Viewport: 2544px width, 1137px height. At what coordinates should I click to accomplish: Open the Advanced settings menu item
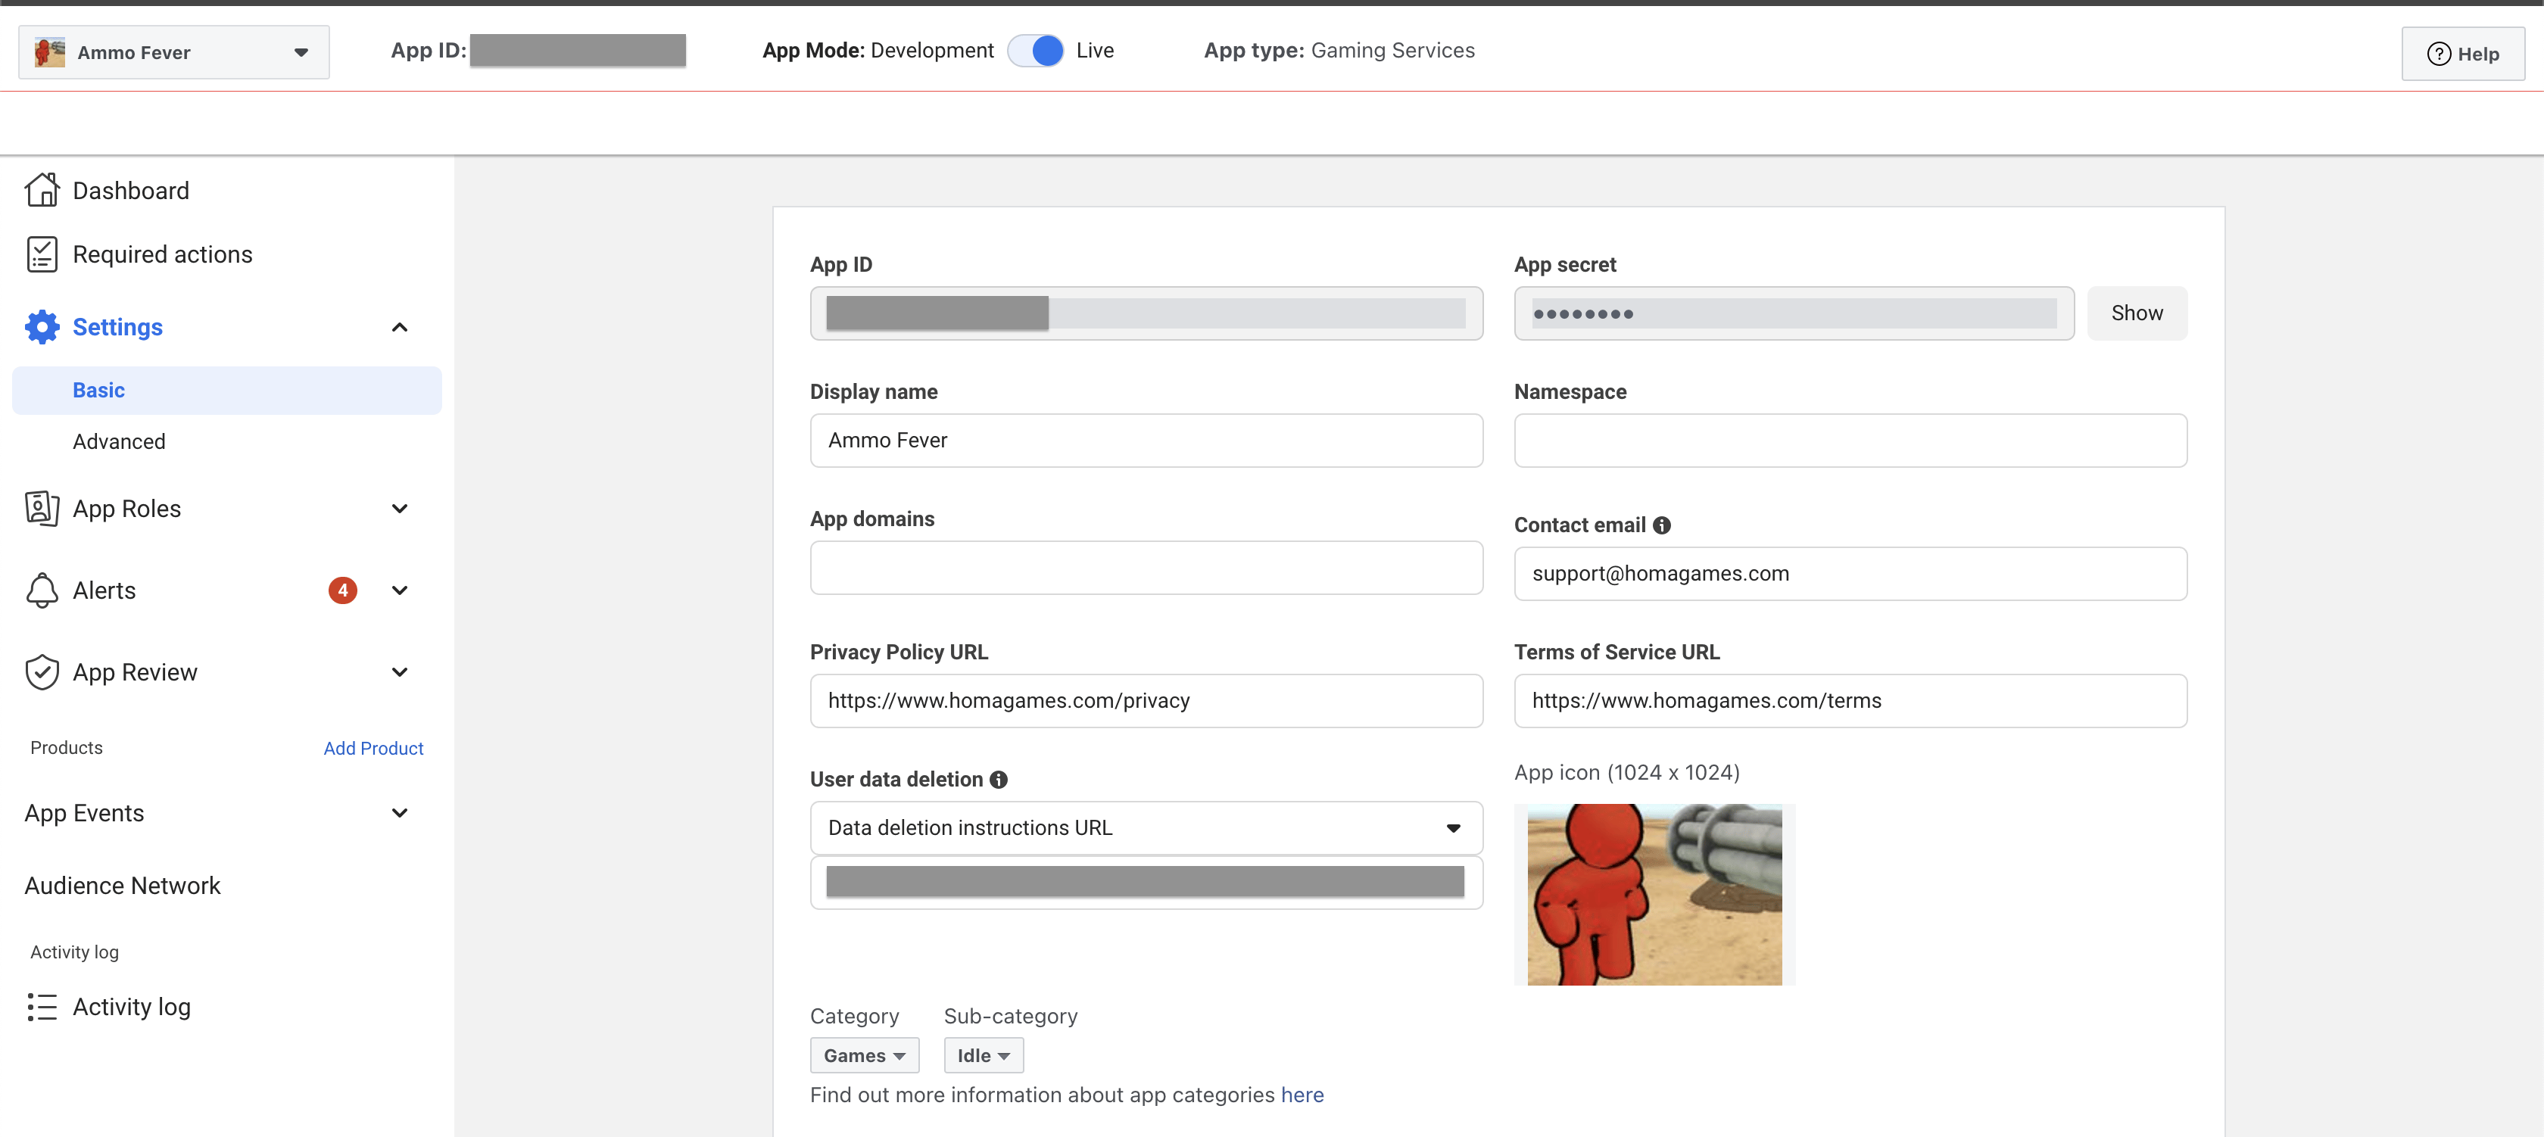click(119, 441)
